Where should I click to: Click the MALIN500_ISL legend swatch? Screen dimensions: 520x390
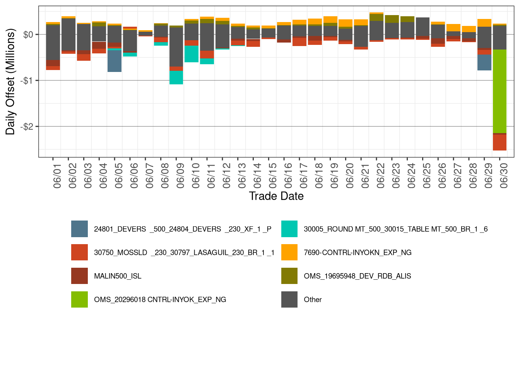79,276
